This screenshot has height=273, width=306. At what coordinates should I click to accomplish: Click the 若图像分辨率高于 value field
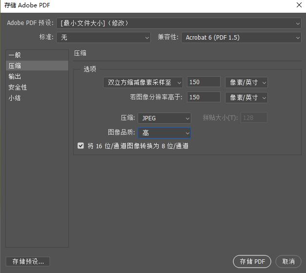coord(204,97)
